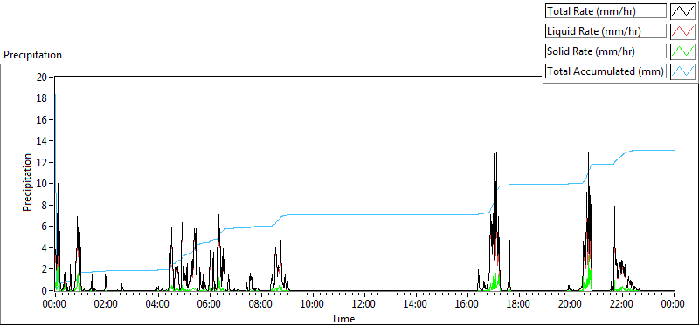
Task: Click the 10 y-axis scale value
Action: [42, 184]
